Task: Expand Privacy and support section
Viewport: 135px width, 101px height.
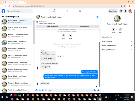Action: point(117,50)
